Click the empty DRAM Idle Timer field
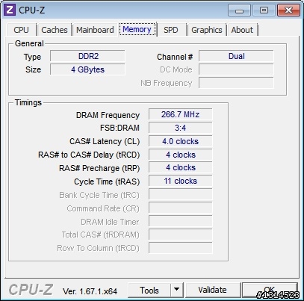This screenshot has height=301, width=304. click(181, 221)
